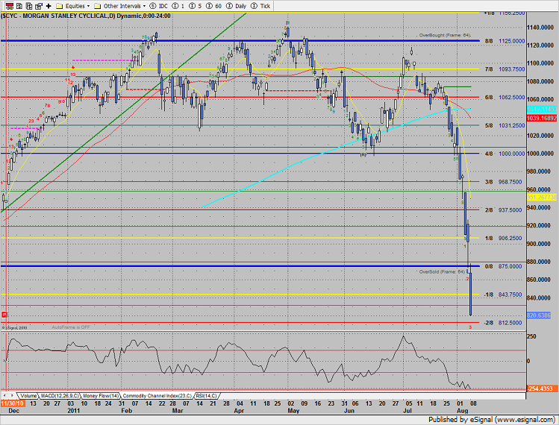Click the 250 CCI scale label

click(x=531, y=336)
